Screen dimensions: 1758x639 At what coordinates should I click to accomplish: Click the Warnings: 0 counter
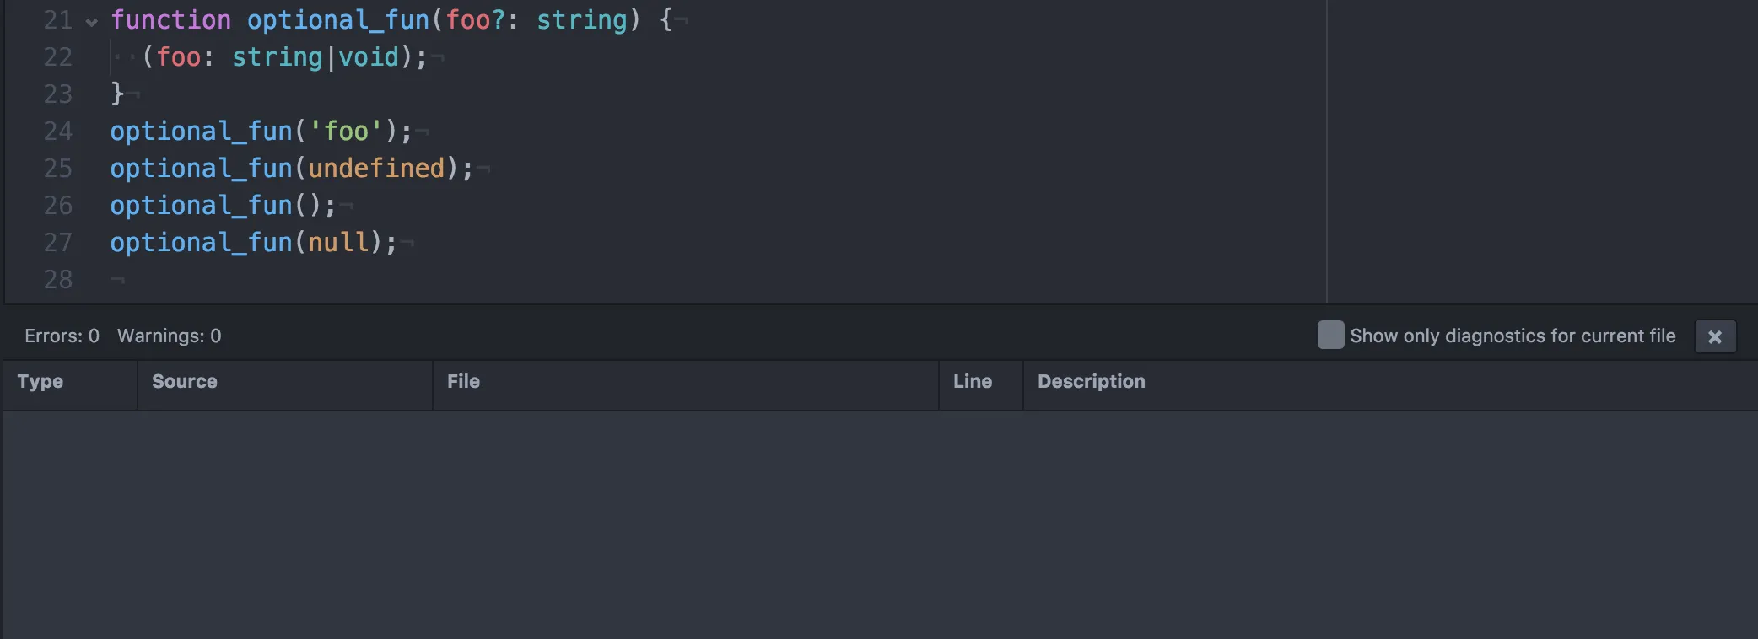click(169, 336)
